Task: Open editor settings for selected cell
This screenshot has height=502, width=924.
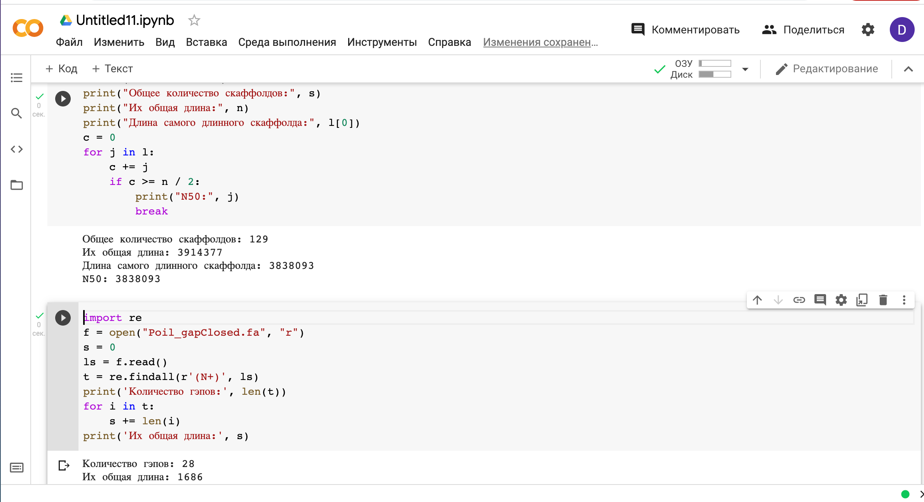Action: pos(841,300)
